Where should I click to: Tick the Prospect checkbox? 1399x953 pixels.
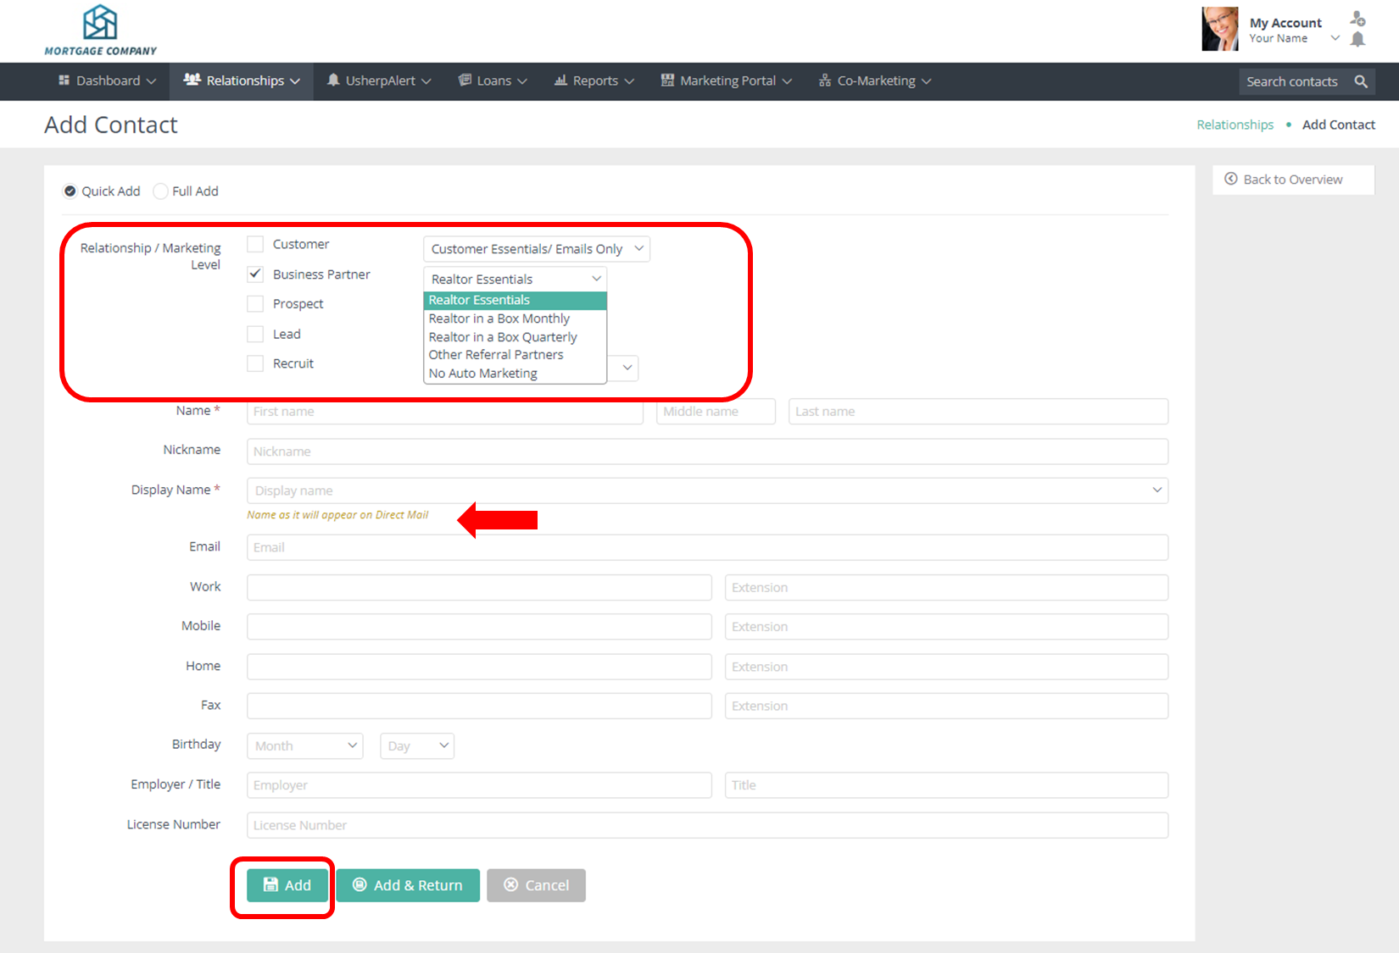[x=255, y=304]
